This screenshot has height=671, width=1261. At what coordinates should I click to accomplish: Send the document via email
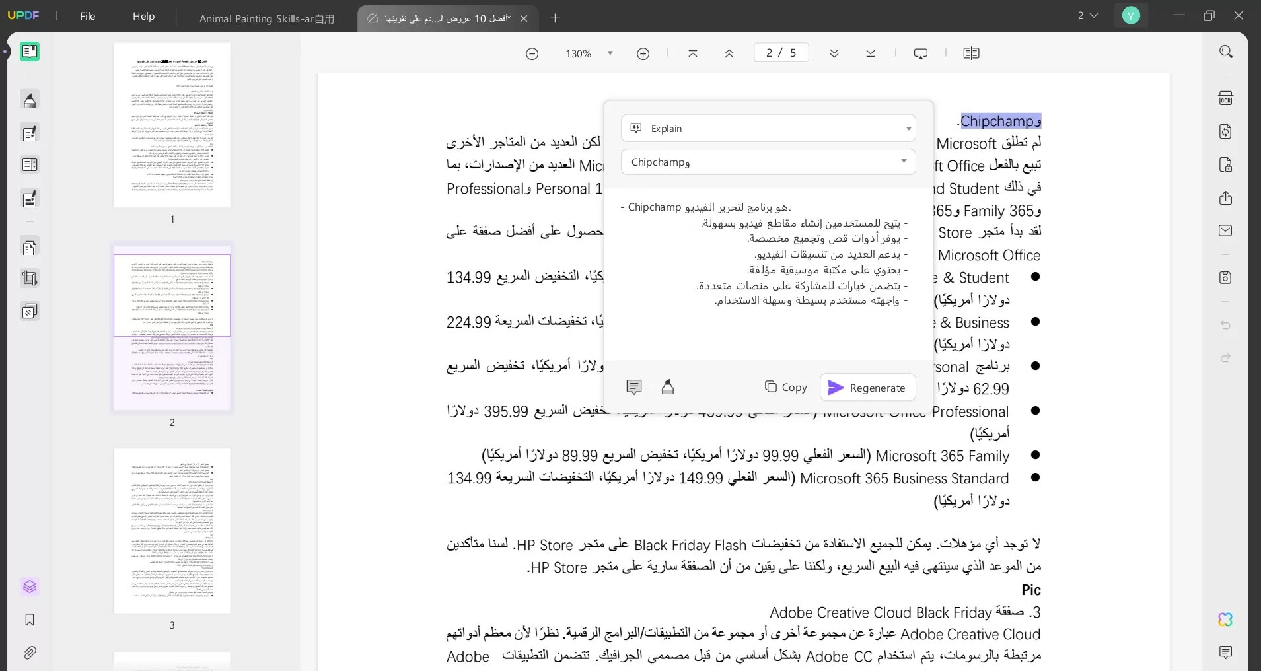pos(1226,230)
